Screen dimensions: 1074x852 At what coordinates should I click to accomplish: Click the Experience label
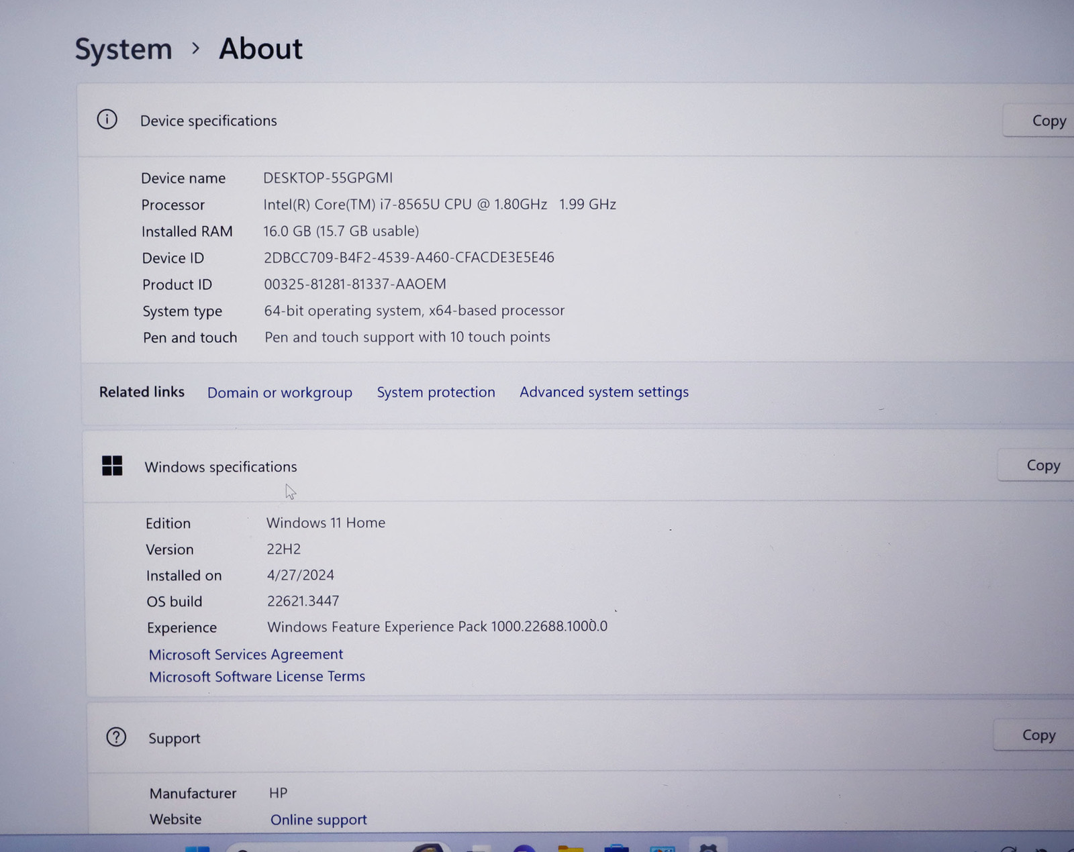tap(181, 628)
